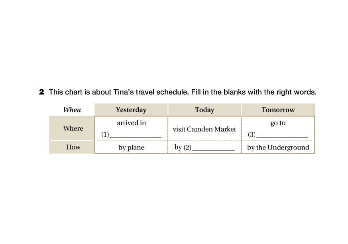Screen dimensions: 348x244
Task: Click the "(1)" blank number marker
Action: click(105, 135)
